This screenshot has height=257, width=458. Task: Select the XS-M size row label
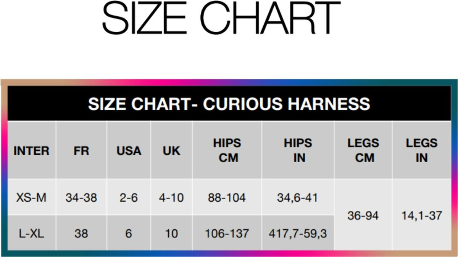pyautogui.click(x=31, y=198)
